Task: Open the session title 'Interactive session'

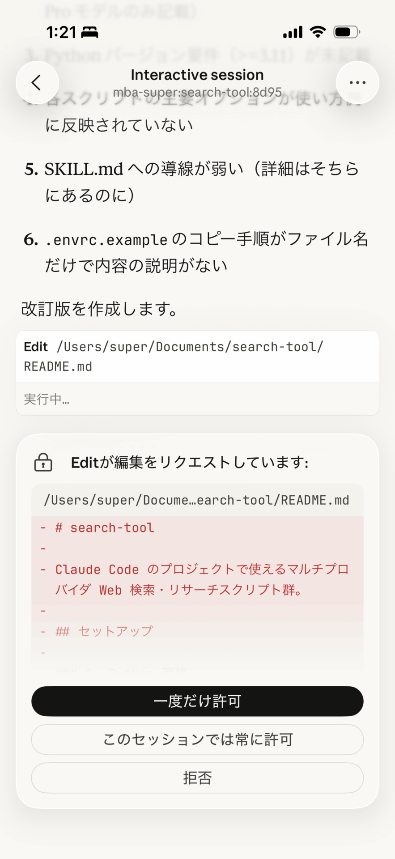Action: (197, 74)
